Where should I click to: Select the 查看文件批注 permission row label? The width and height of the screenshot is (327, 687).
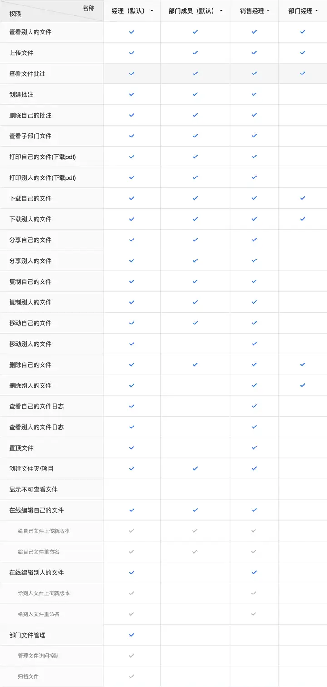coord(27,74)
